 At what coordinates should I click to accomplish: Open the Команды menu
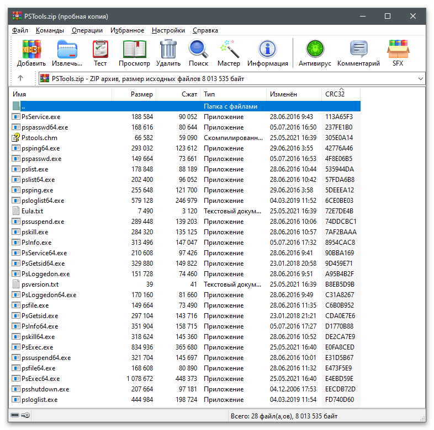(50, 30)
